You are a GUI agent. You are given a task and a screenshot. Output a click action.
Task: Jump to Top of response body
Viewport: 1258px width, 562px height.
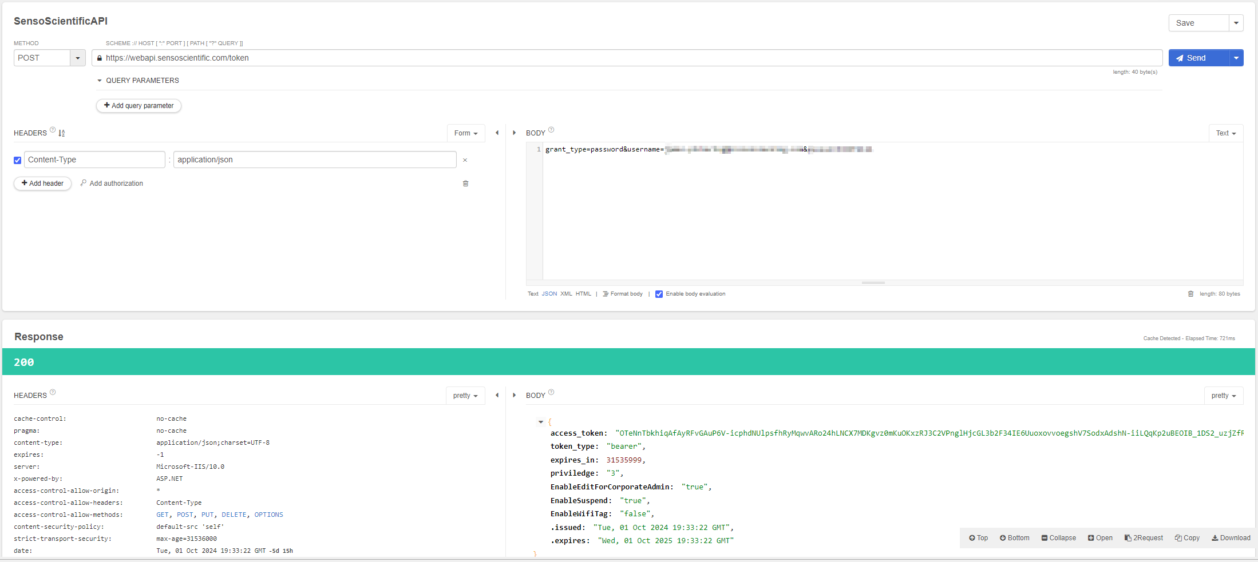tap(978, 538)
